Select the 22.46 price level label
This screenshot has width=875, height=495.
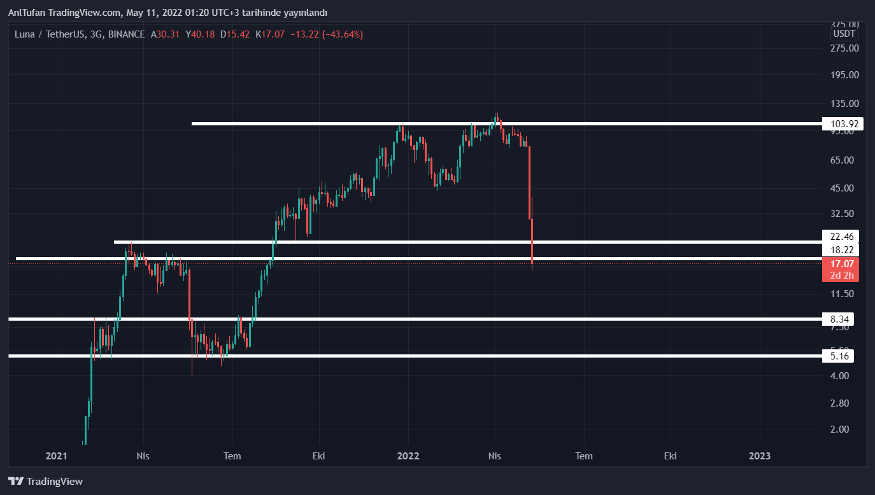841,237
